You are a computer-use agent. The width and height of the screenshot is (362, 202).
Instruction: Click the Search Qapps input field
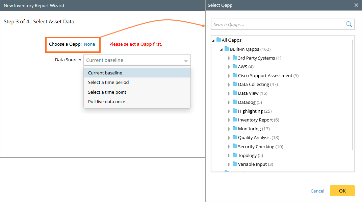click(x=277, y=24)
